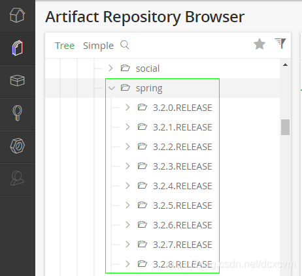Click the folder icon of 3.2.4.RELEASE
302x276 pixels.
click(x=143, y=185)
